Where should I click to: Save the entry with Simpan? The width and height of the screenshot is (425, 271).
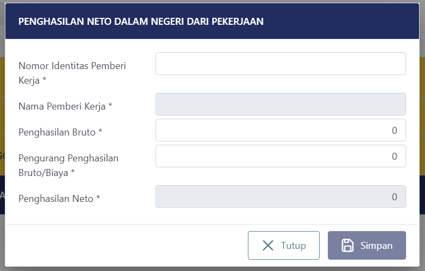[367, 246]
